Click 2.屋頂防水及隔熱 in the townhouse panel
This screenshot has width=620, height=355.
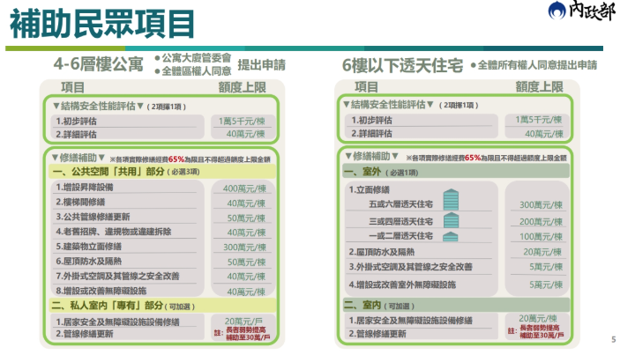click(x=382, y=252)
